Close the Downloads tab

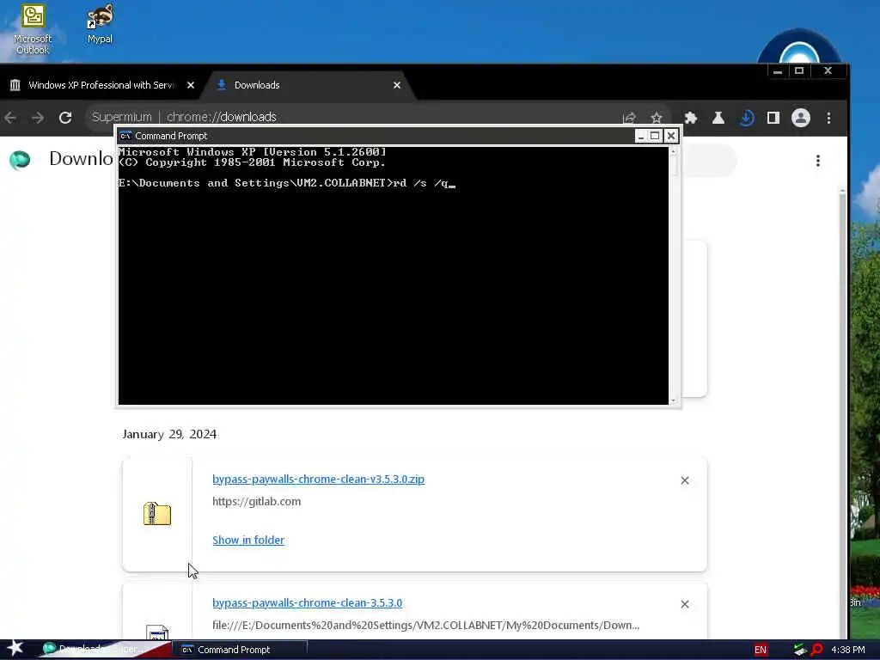pos(397,85)
